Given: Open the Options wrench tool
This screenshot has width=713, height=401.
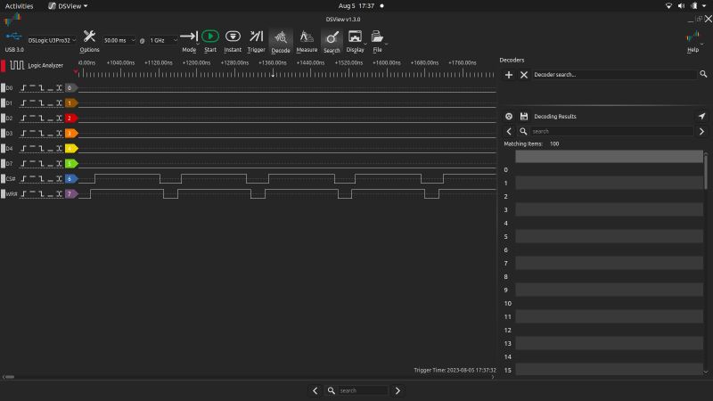Looking at the screenshot, I should tap(89, 41).
